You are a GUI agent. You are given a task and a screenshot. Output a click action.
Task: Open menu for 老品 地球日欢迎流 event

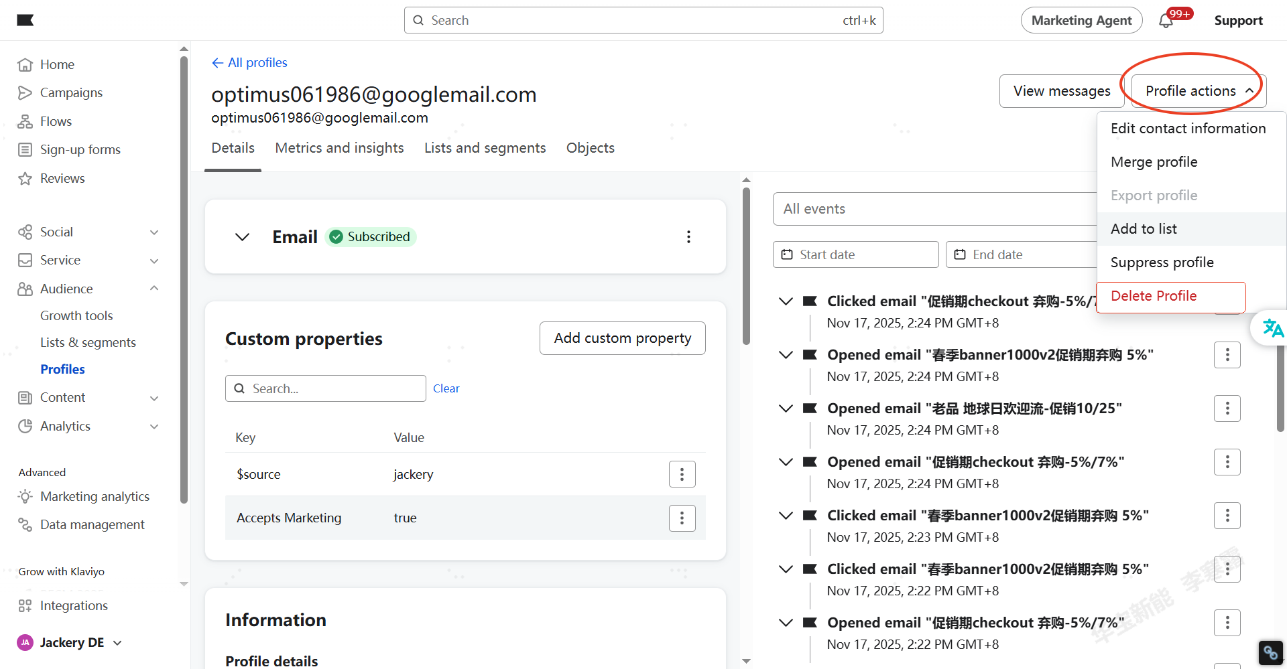pos(1227,408)
